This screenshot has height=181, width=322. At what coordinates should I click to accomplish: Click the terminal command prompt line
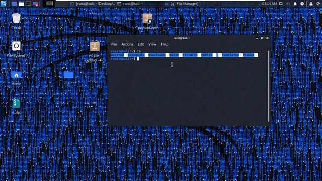(125, 59)
